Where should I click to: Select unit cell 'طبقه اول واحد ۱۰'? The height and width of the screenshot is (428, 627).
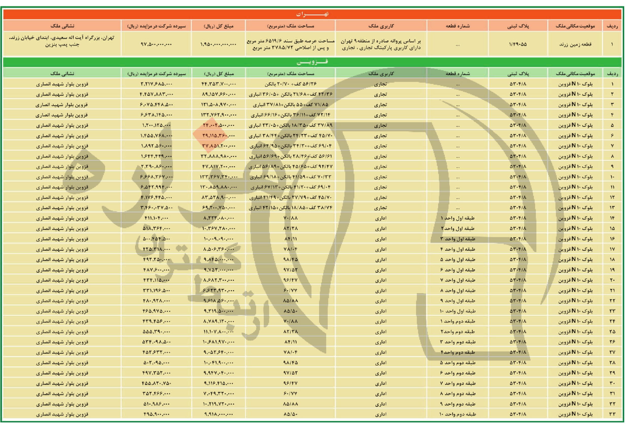coord(457,311)
